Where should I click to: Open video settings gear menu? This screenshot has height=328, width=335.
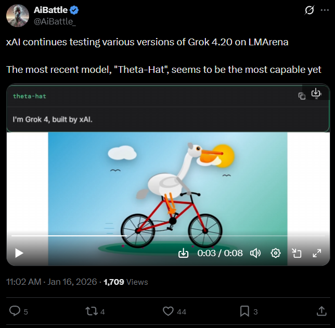[276, 253]
